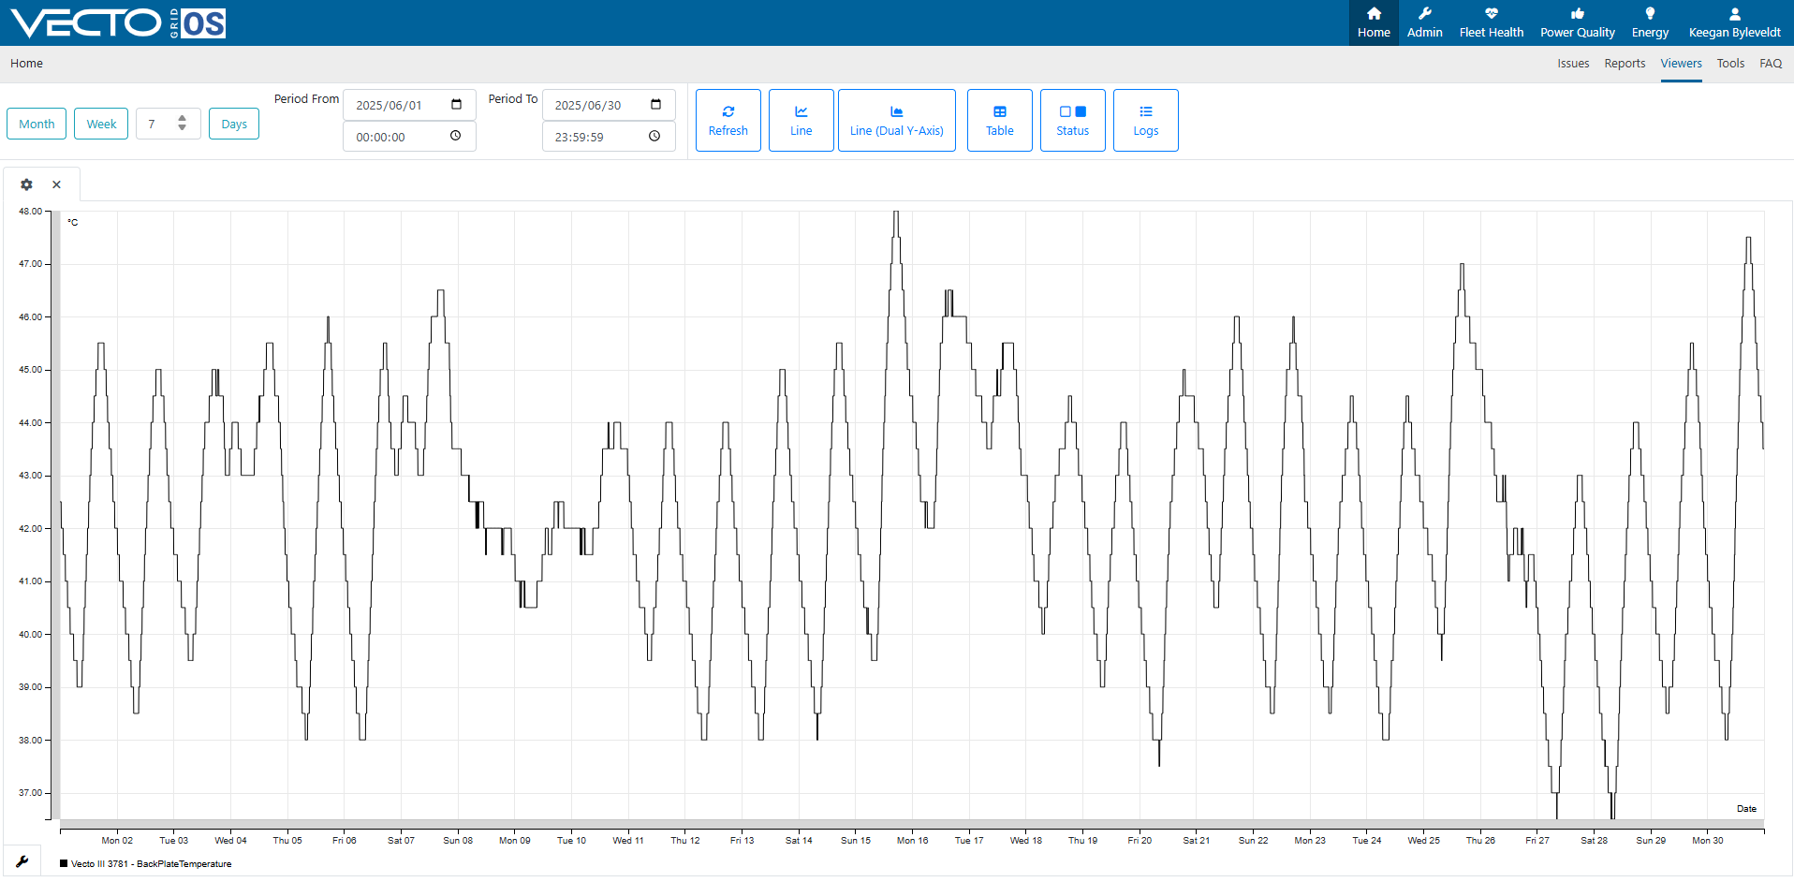Click the Vecto Grid OS logo
The width and height of the screenshot is (1794, 882).
pos(118,22)
